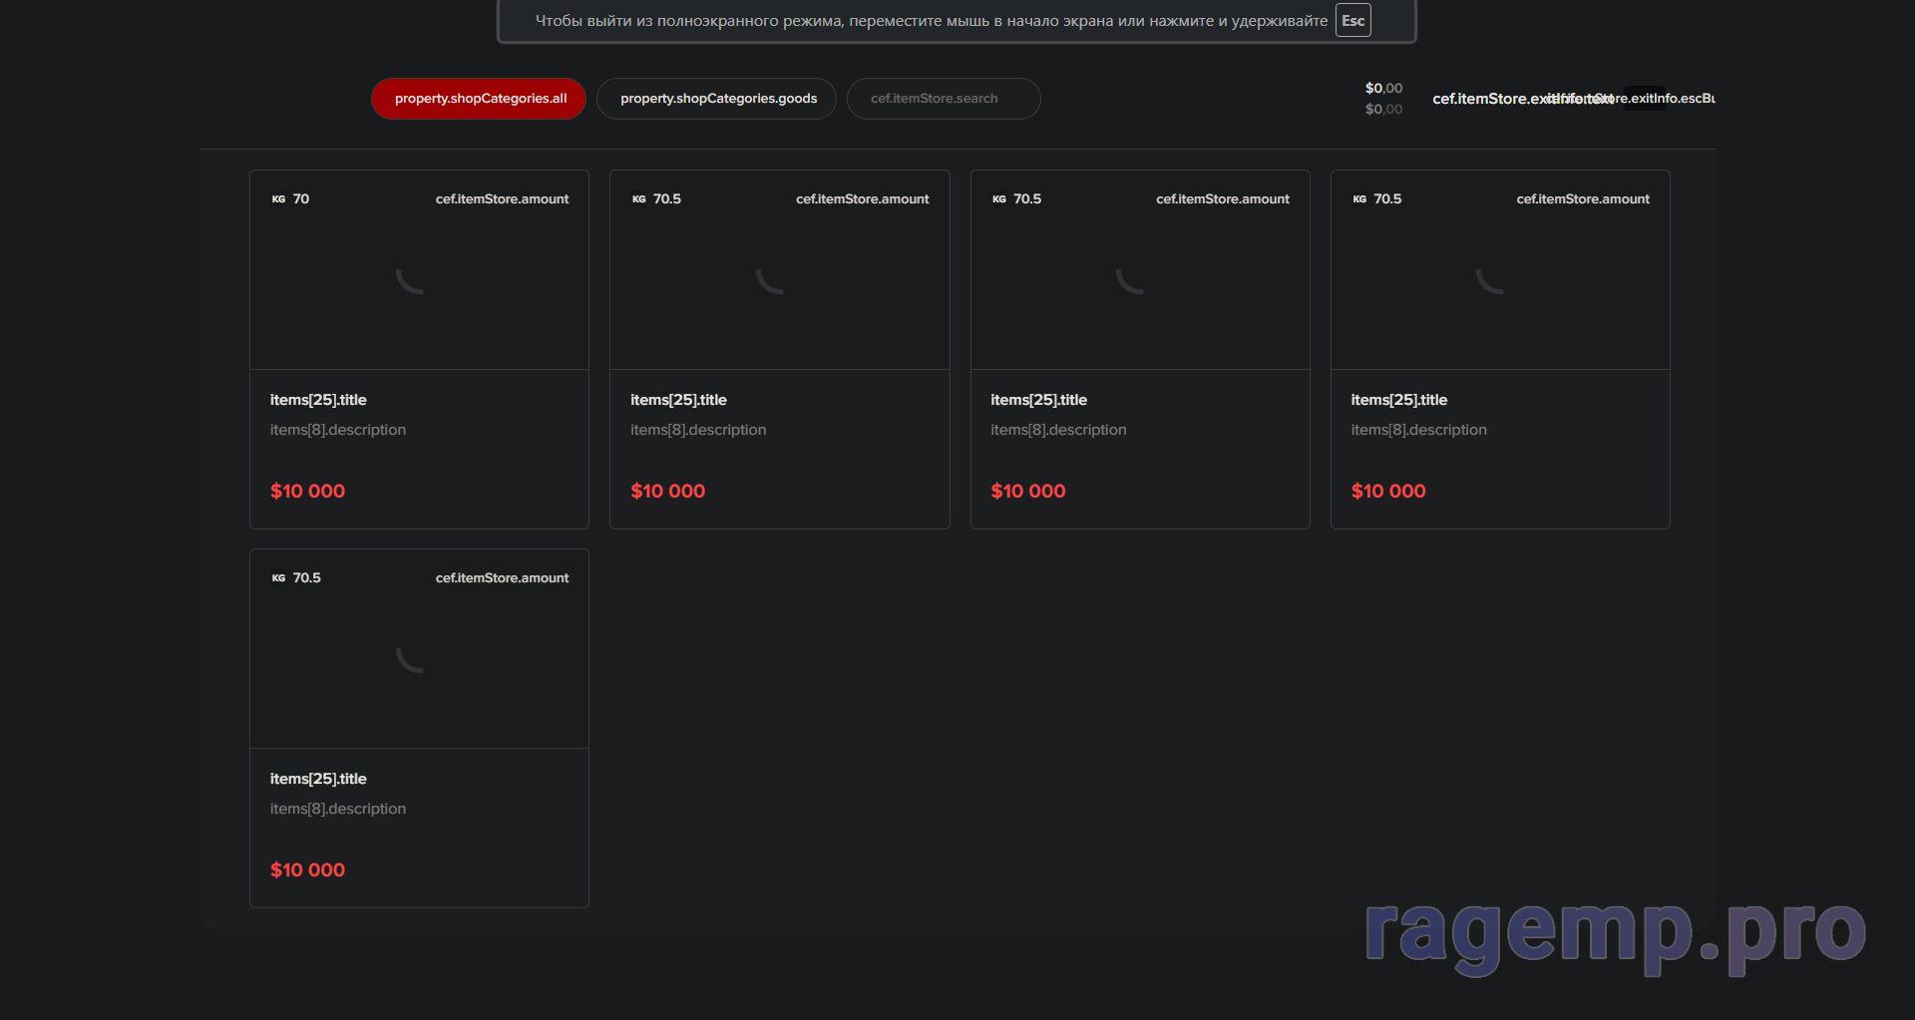Open the loading thumbnail of the 70 kg card

coord(419,270)
